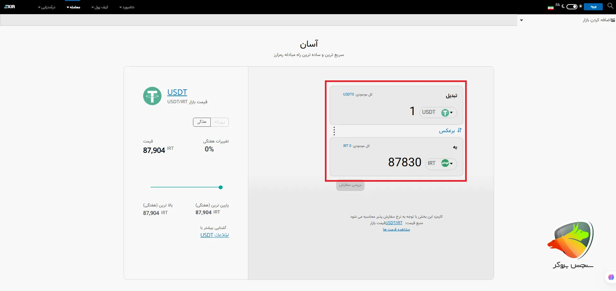Open the search on the top bar
616x291 pixels.
click(610, 6)
